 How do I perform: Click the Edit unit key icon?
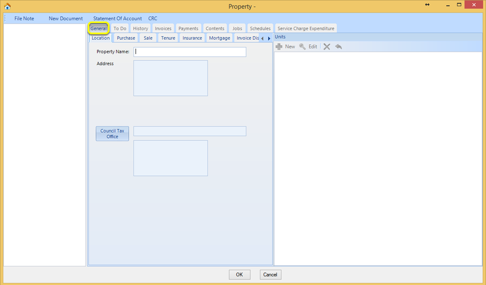pos(302,47)
